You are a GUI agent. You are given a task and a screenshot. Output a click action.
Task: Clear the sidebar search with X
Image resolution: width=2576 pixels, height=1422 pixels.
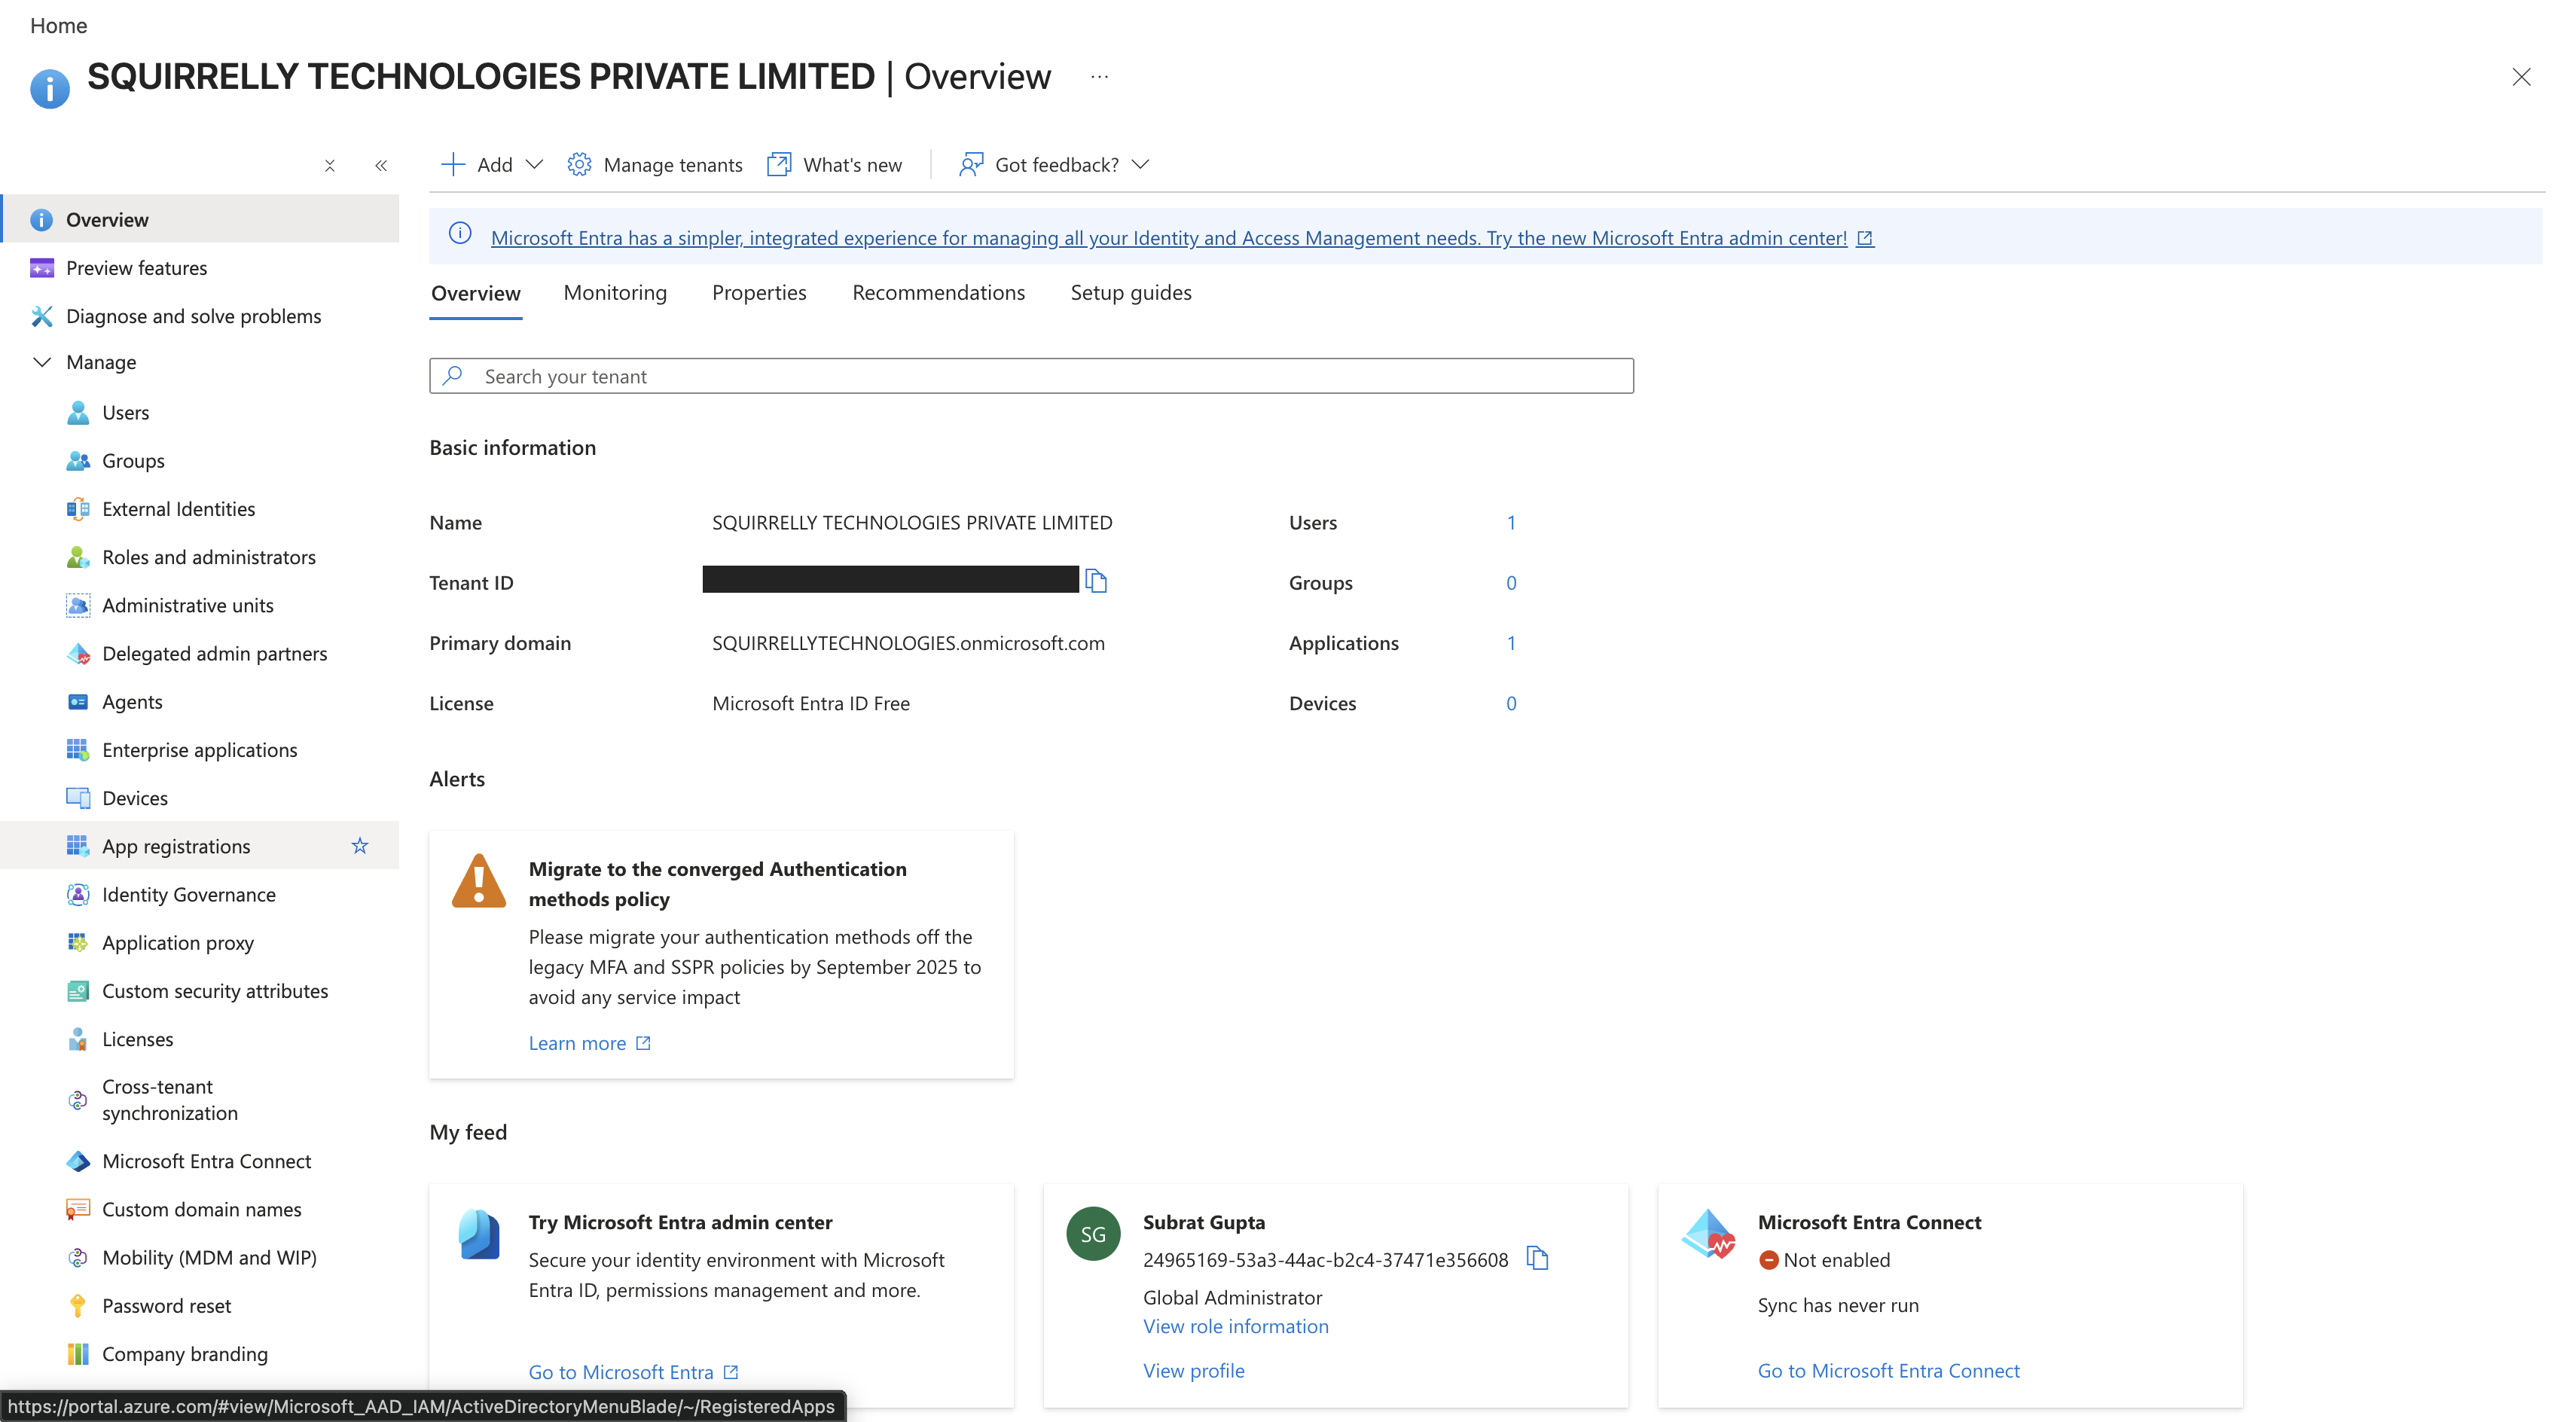[330, 166]
